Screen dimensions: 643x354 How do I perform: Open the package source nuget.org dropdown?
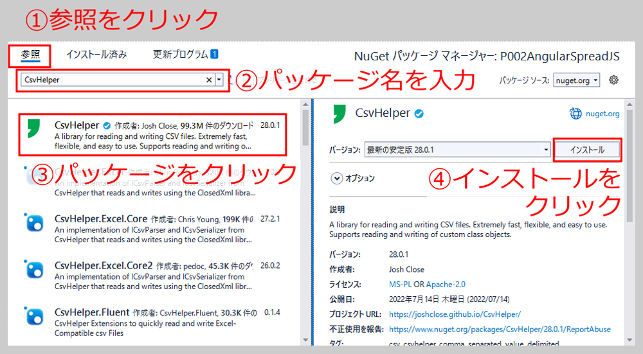click(x=577, y=80)
